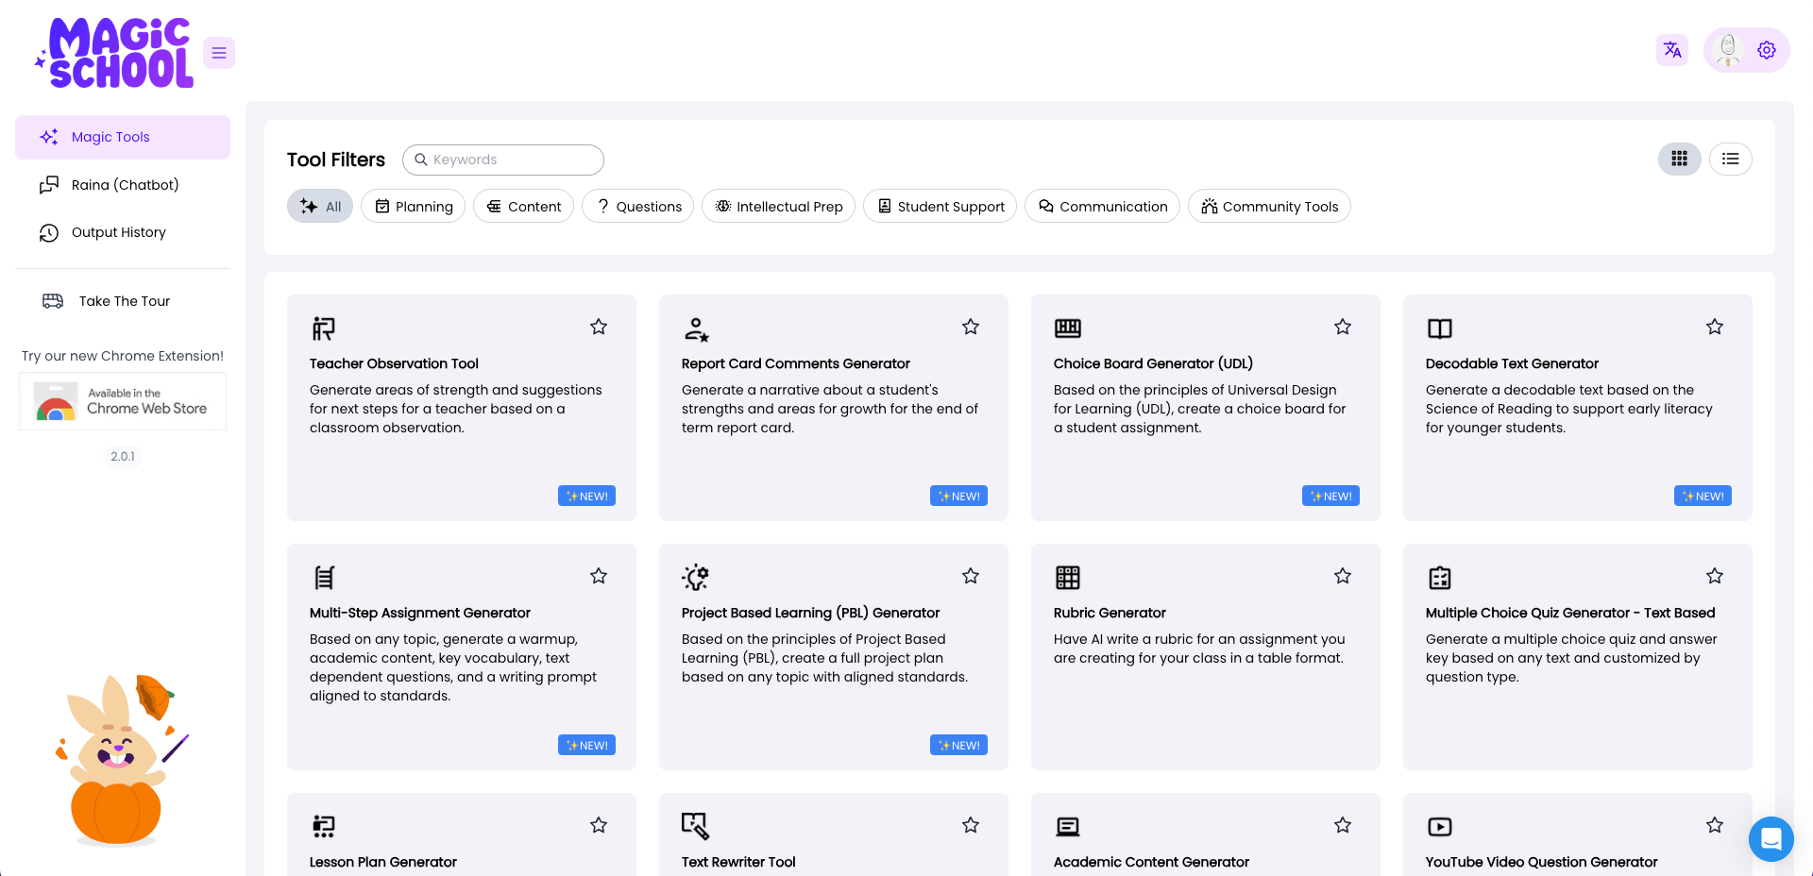Open Lesson Plan Generator title

click(382, 862)
